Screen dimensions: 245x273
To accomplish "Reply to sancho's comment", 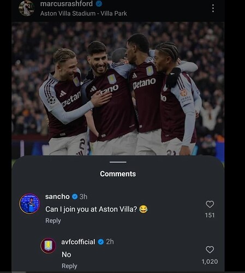I will coord(53,221).
